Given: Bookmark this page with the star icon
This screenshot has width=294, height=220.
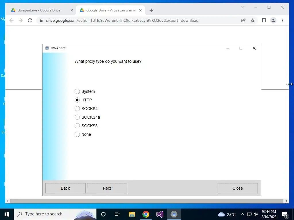Looking at the screenshot, I should (253, 20).
